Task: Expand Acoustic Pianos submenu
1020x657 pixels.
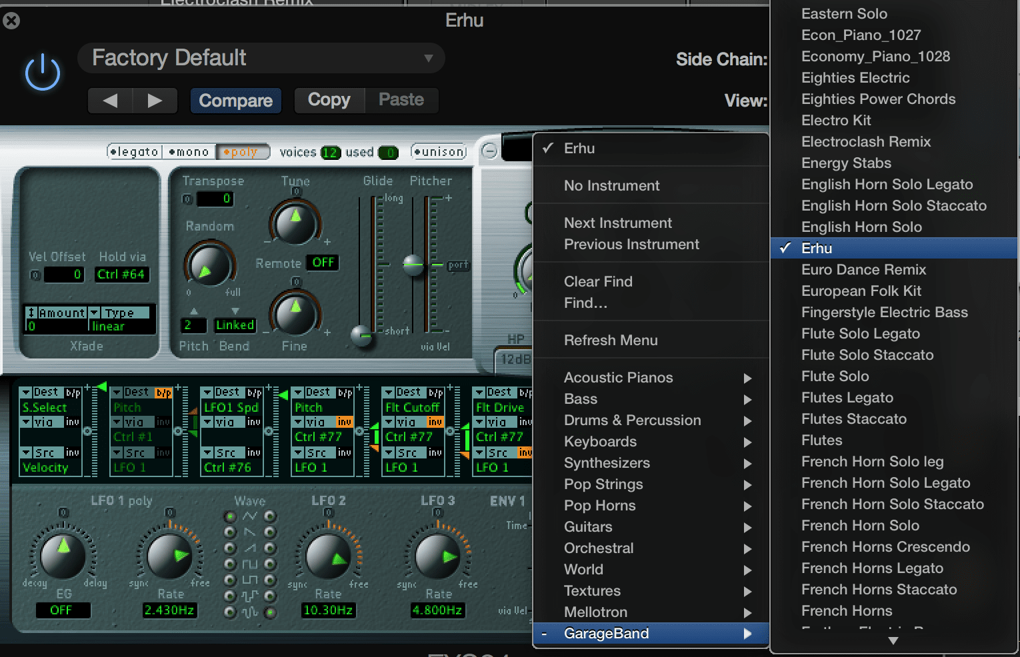Action: click(x=651, y=377)
